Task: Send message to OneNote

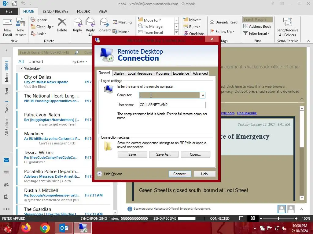Action: [x=194, y=34]
